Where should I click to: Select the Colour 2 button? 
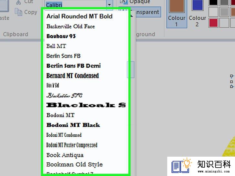coord(197,14)
